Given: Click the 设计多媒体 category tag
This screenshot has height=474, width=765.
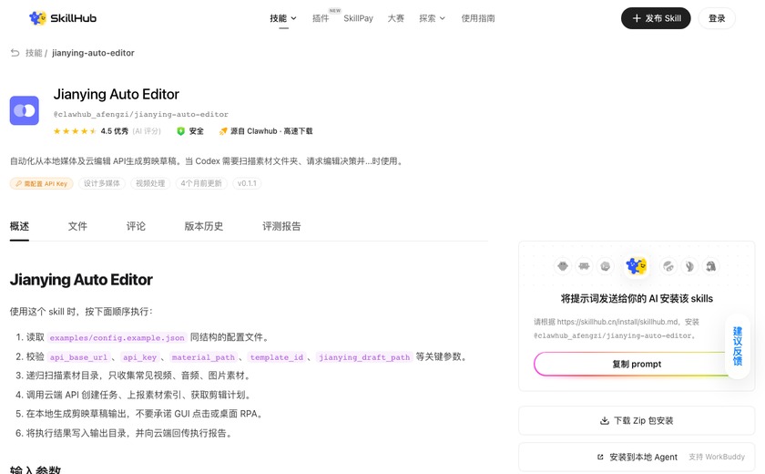Looking at the screenshot, I should coord(101,183).
